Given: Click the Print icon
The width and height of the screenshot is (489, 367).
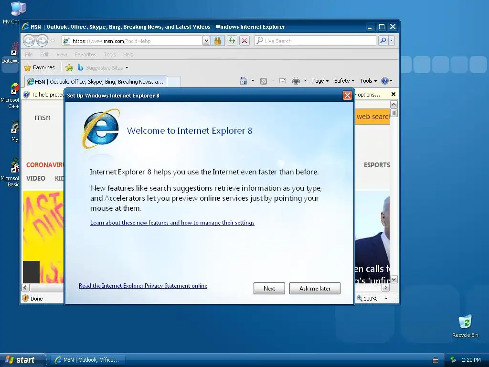Looking at the screenshot, I should [296, 81].
